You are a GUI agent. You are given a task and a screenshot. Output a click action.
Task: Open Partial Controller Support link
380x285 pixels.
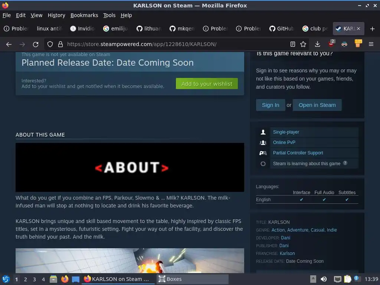click(298, 153)
